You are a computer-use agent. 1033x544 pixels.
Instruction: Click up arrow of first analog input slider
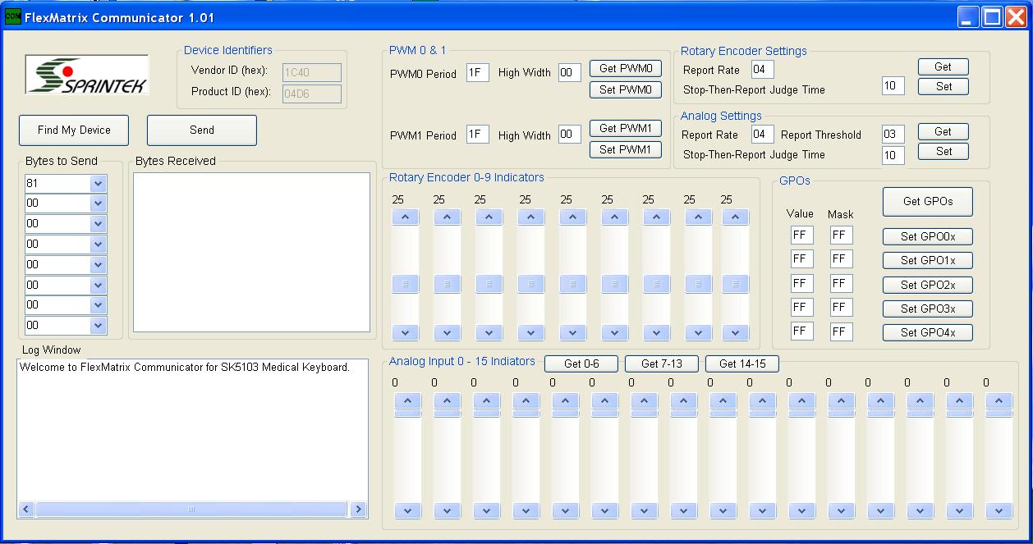click(407, 401)
